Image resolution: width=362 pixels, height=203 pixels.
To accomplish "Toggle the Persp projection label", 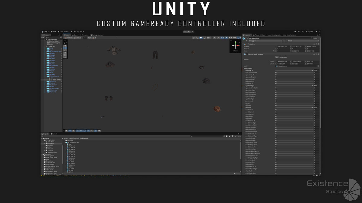I will [235, 51].
